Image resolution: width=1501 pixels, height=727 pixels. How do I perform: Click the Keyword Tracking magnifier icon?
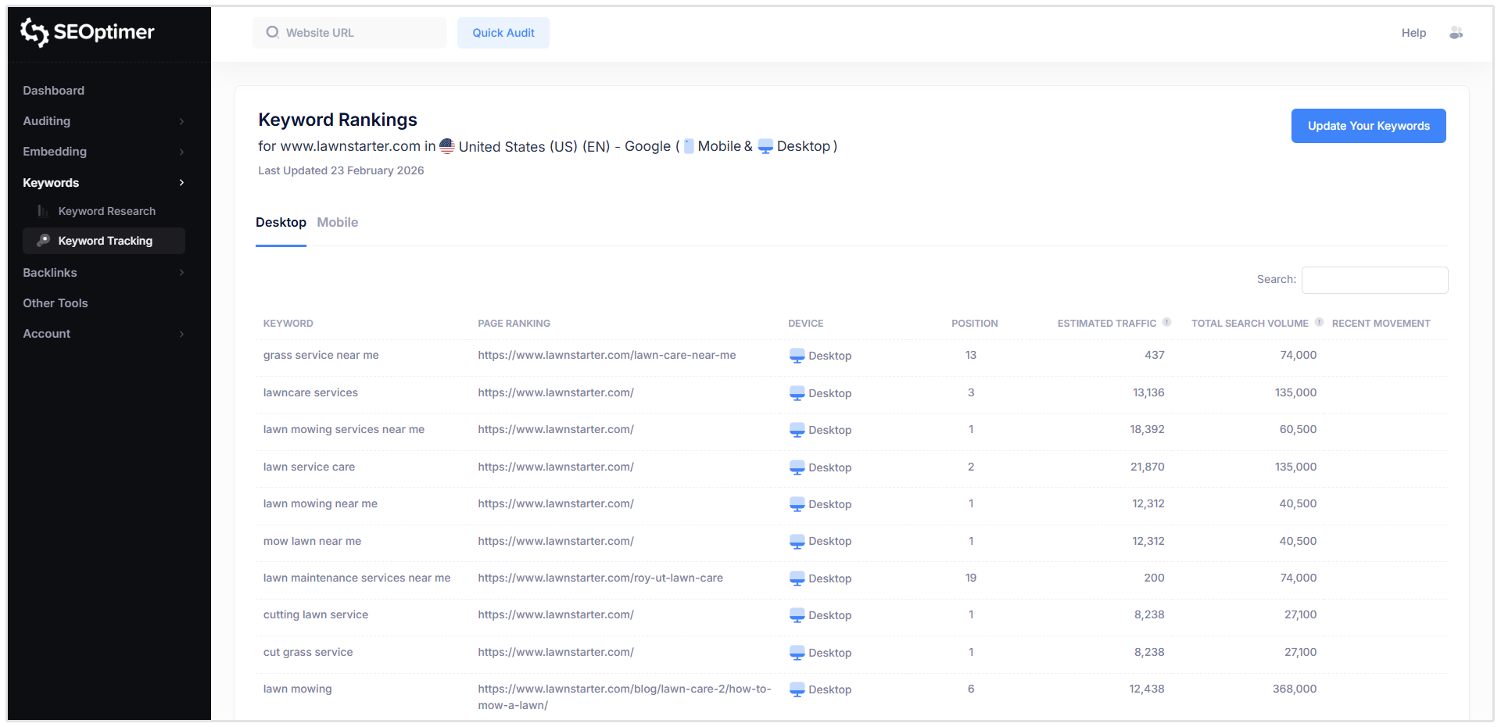click(43, 241)
